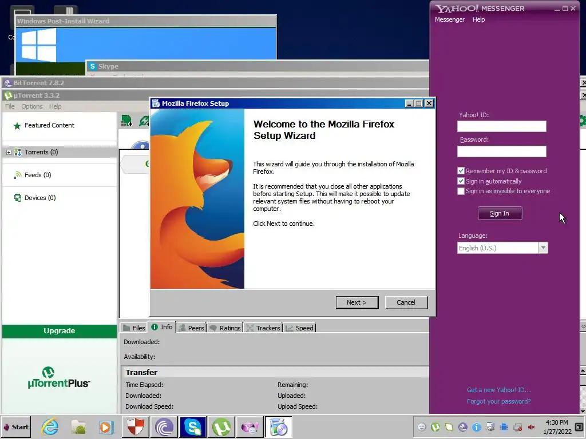Open the uTorrent Options menu
The height and width of the screenshot is (439, 586).
tap(32, 106)
